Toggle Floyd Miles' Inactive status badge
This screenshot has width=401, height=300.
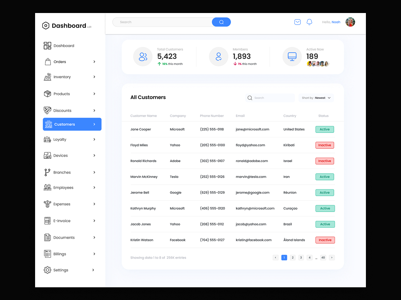pos(324,145)
